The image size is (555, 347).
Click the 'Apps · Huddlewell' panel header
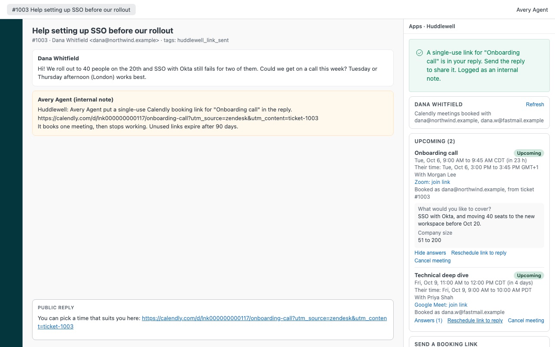point(432,26)
